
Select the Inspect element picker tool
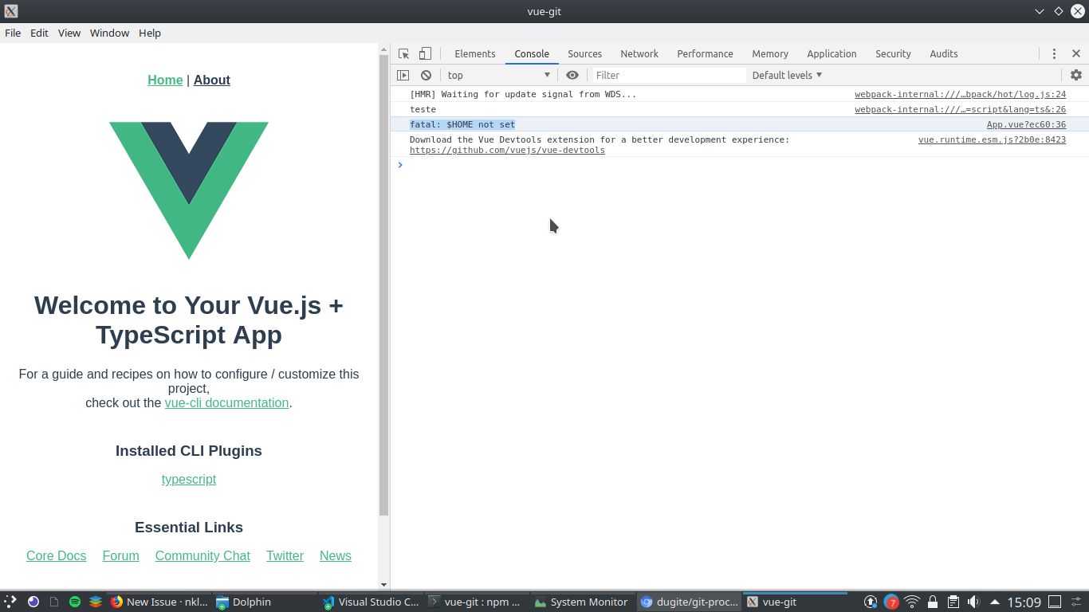(405, 53)
